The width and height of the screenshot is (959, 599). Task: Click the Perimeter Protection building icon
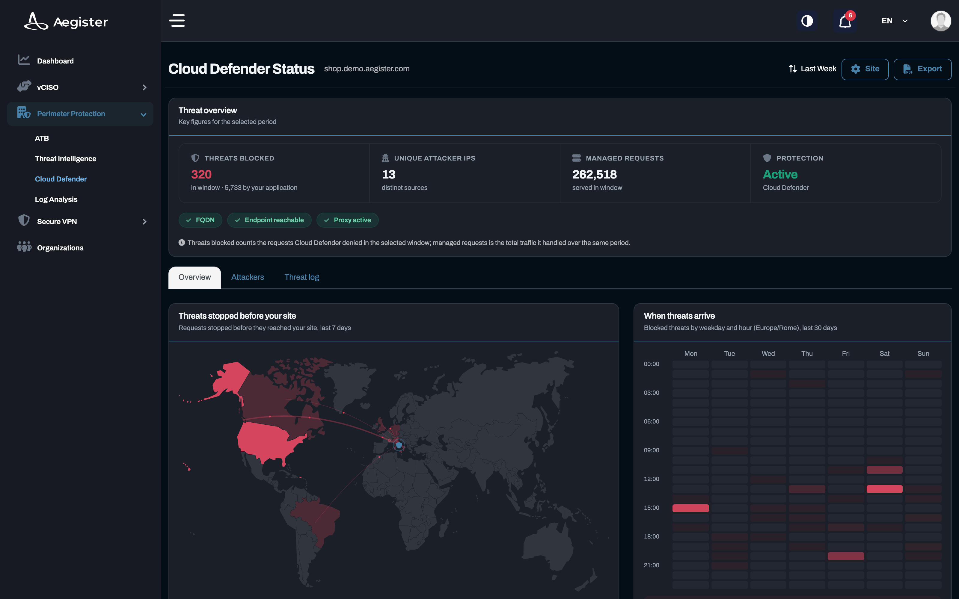click(x=24, y=113)
